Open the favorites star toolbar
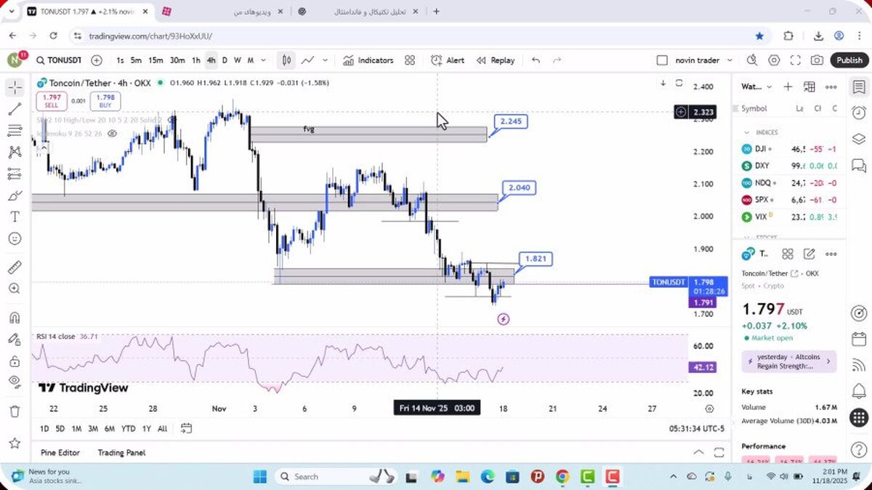 tap(15, 443)
